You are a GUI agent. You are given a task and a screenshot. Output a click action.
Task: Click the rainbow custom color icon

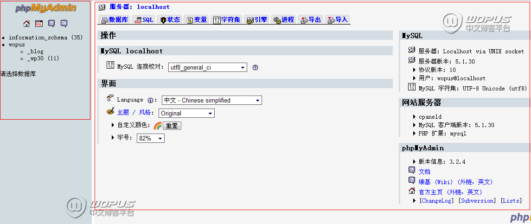pos(158,126)
